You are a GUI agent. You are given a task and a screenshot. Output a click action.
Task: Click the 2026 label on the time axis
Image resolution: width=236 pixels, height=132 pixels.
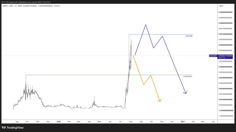[59, 122]
